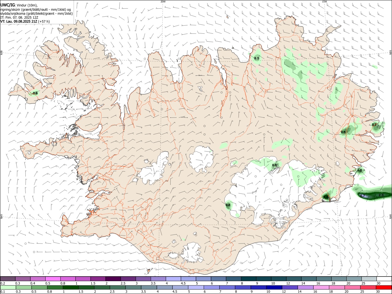The width and height of the screenshot is (392, 294).
Task: Click the 0.8 value in the eastern highlands
Action: point(343,132)
